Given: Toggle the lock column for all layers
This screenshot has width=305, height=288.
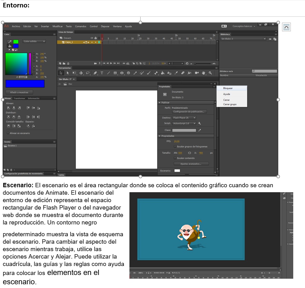Looking at the screenshot, I should click(x=95, y=38).
